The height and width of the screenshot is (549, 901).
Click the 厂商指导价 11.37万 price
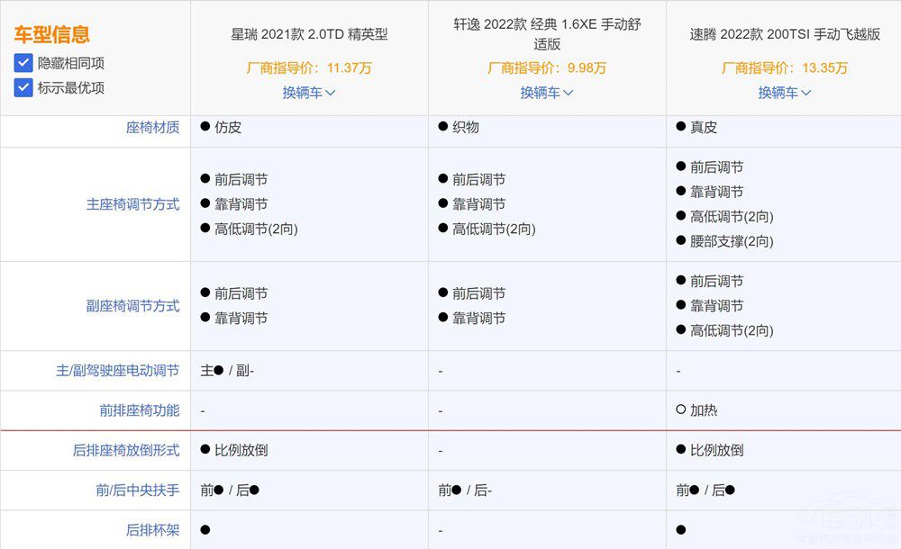[309, 67]
